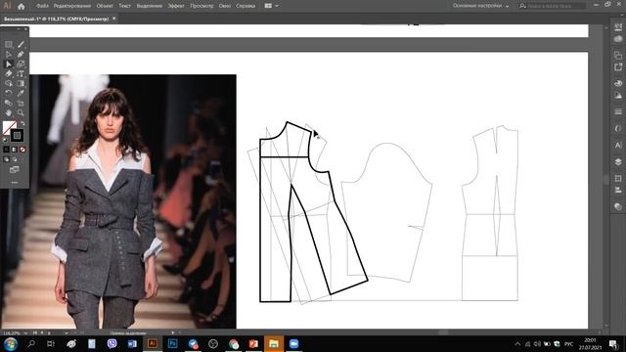This screenshot has height=352, width=626.
Task: Open Edit Toolbar three dots
Action: [x=15, y=183]
